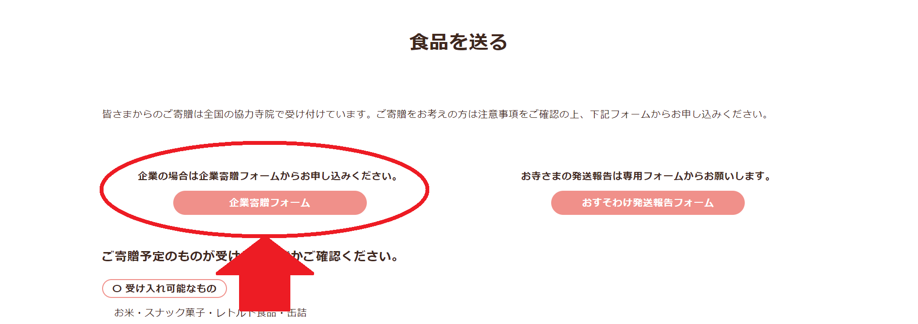
Task: Open the 企業寄贈フォーム button
Action: (x=270, y=203)
